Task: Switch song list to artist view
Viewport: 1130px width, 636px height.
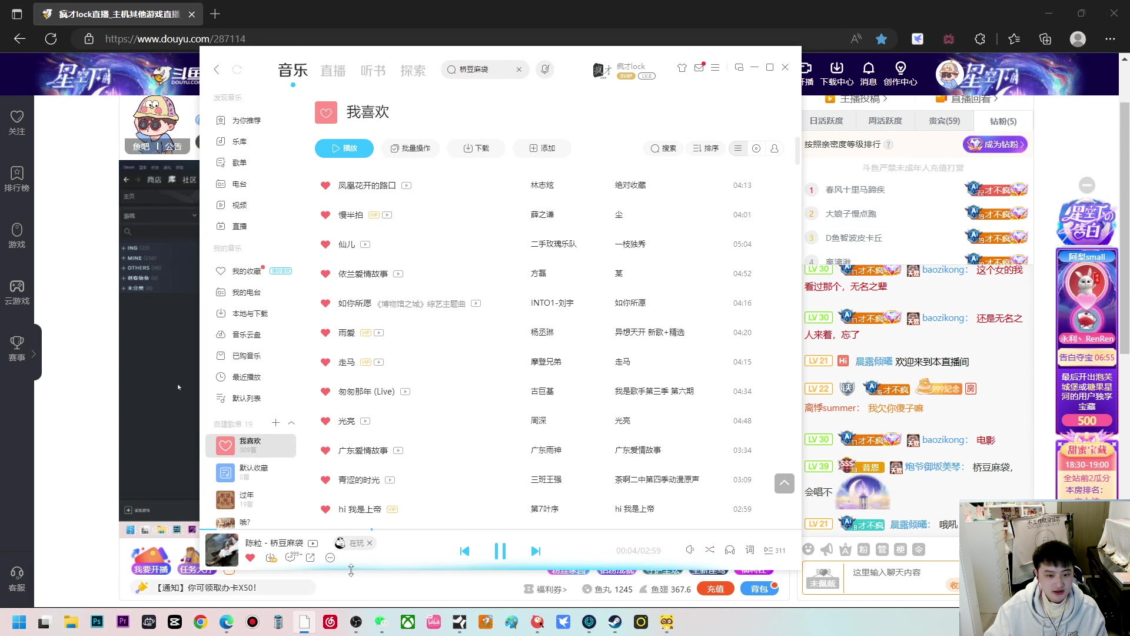Action: coord(775,148)
